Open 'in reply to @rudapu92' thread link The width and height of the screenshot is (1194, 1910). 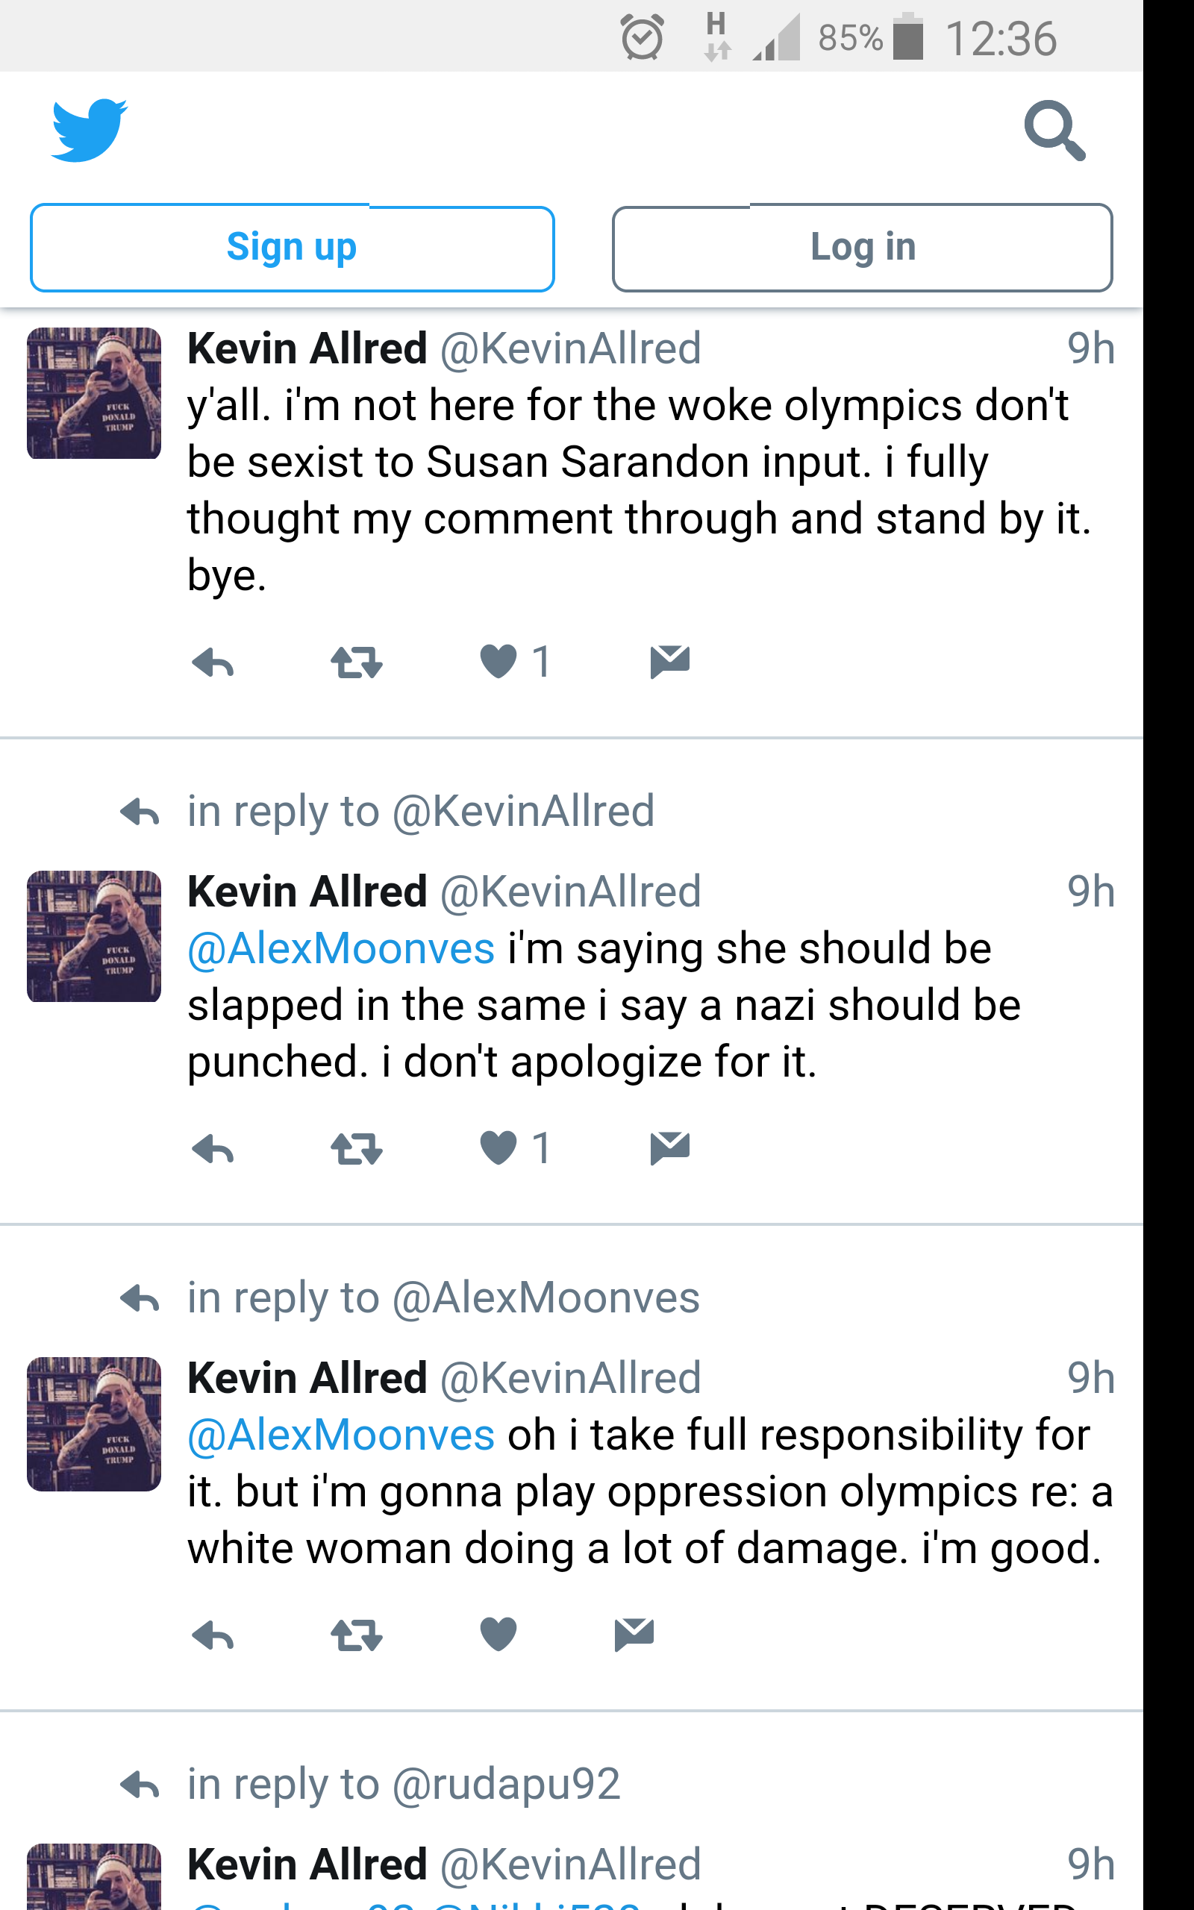(404, 1785)
